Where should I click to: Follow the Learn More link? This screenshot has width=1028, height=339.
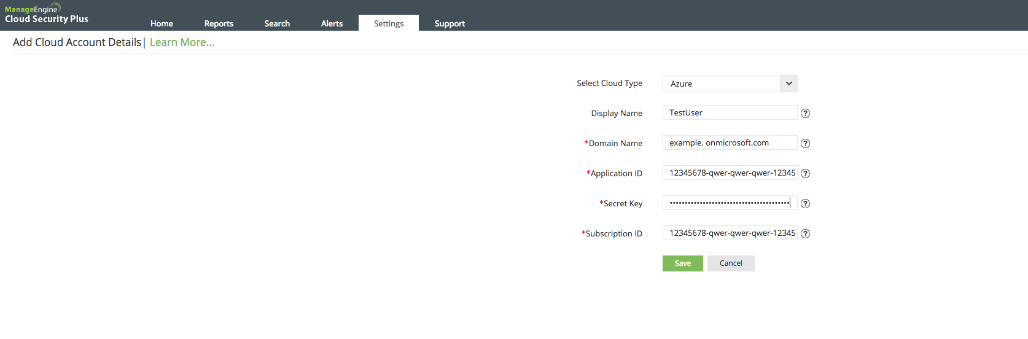(182, 42)
